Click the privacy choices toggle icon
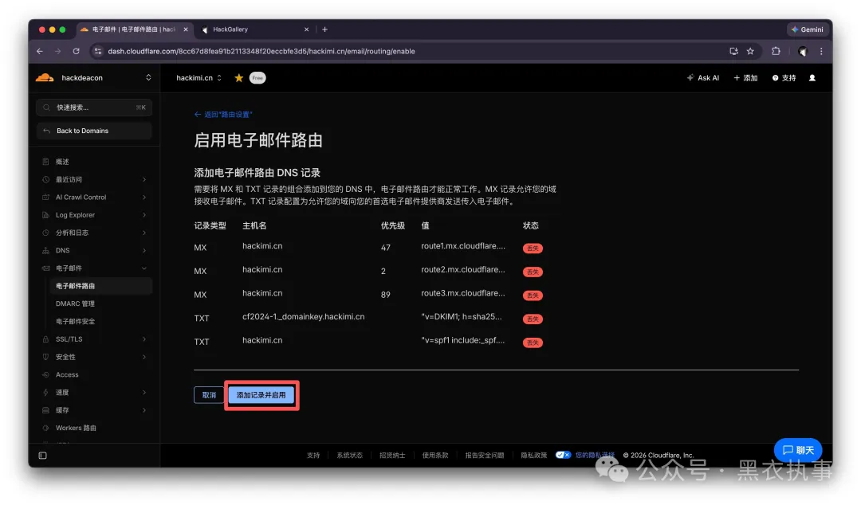861x505 pixels. (563, 455)
